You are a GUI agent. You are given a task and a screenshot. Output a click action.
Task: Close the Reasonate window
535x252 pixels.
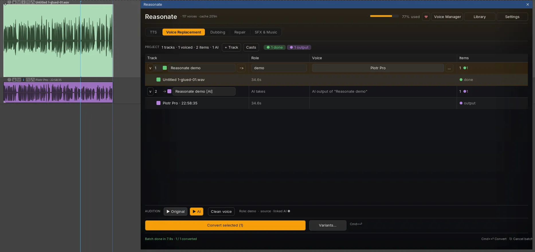528,4
